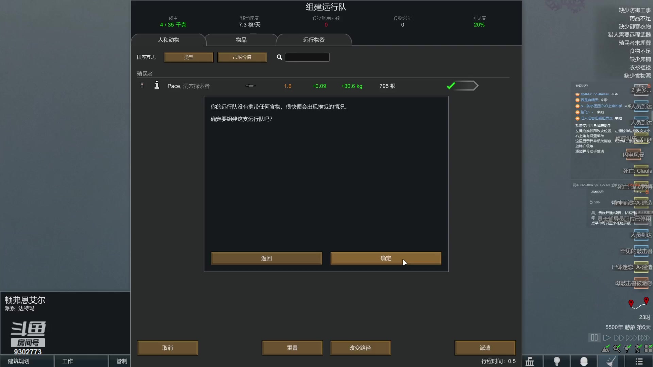Confirm with 确定 in the warning dialog

(x=386, y=258)
